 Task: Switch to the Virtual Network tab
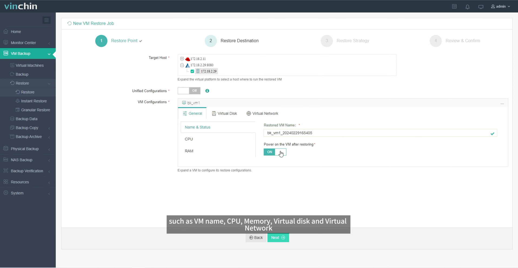pos(262,113)
